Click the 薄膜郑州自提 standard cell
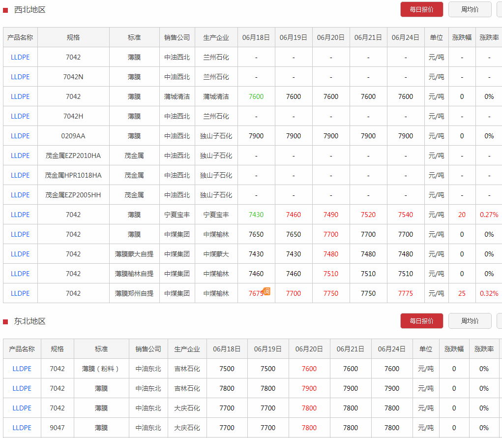 [134, 293]
